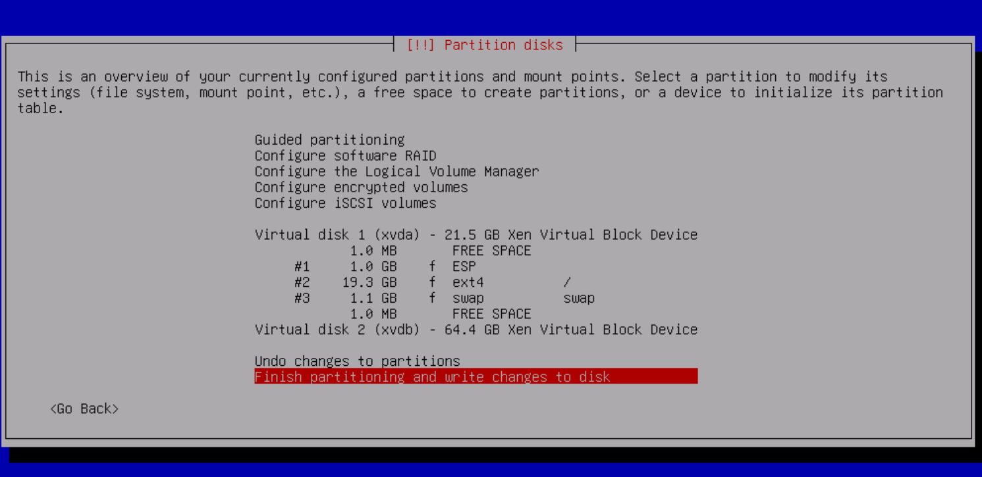The image size is (982, 477).
Task: Click the root mount point "/" on partition #2
Action: click(566, 282)
